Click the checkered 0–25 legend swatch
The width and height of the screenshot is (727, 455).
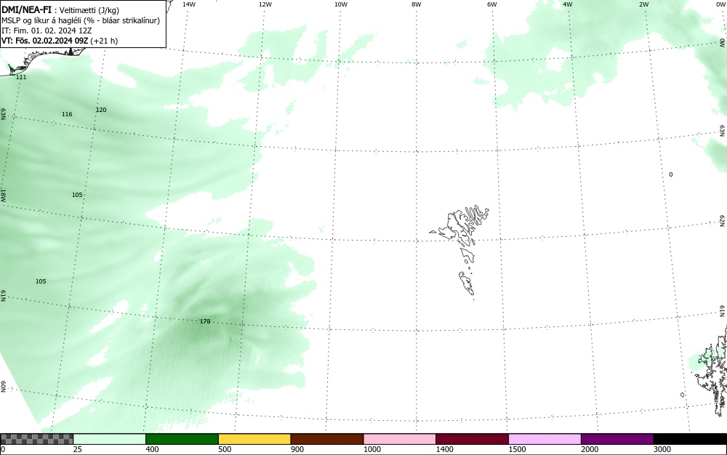[x=36, y=439]
